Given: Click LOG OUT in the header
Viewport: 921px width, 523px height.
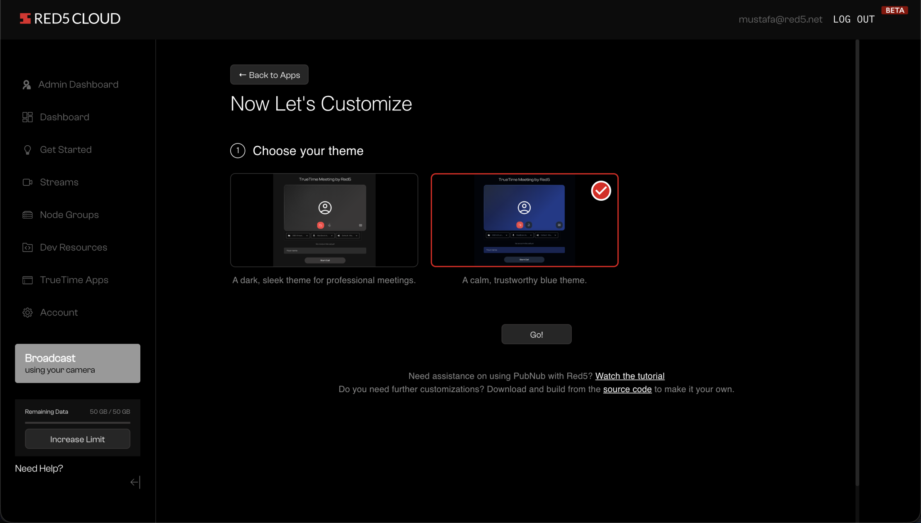Looking at the screenshot, I should (854, 19).
